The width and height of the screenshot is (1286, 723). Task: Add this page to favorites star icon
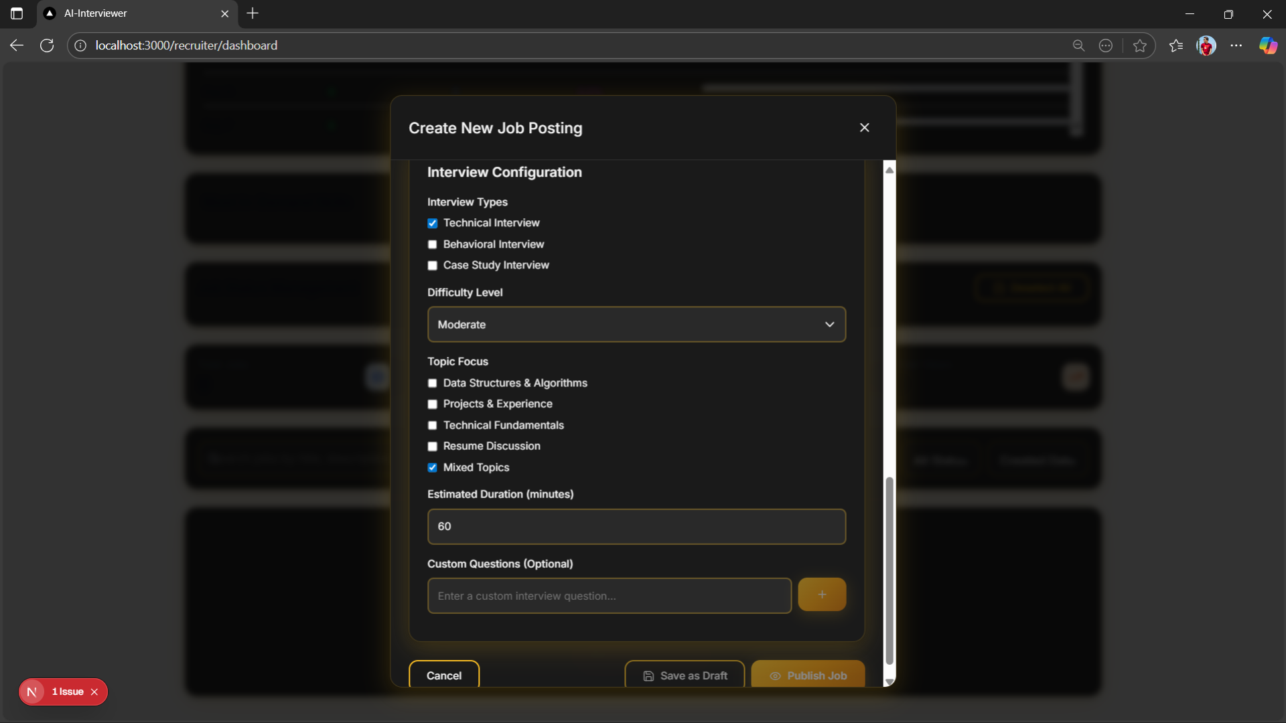[x=1139, y=46]
